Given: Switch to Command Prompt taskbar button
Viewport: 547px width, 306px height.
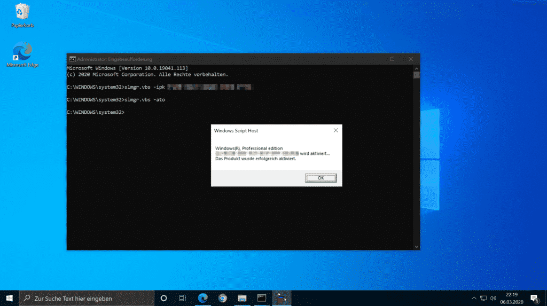Looking at the screenshot, I should coord(262,299).
